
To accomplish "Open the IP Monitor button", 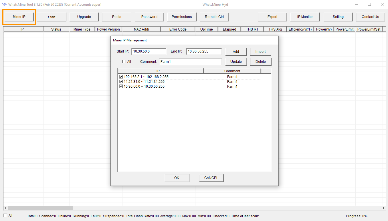I will coord(305,17).
